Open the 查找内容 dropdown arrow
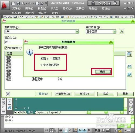Viewport: 135px width, 133px height. click(77, 32)
